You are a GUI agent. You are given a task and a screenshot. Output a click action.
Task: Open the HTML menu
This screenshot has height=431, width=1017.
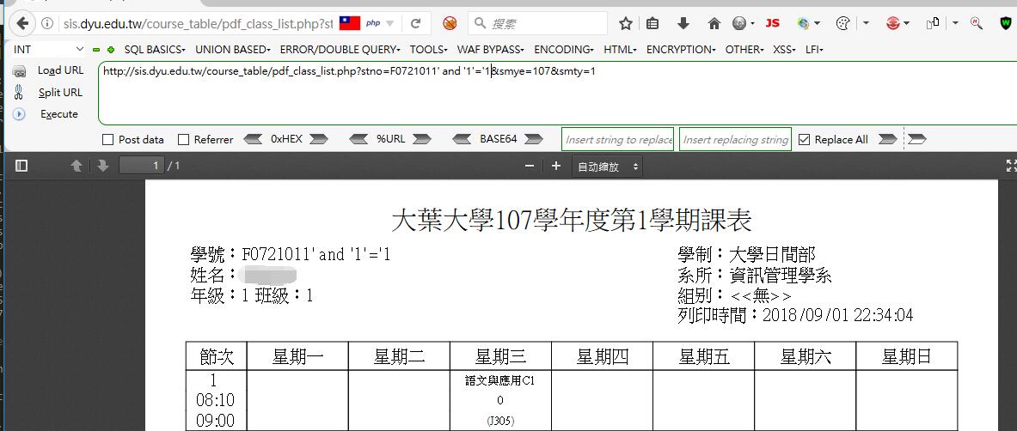pyautogui.click(x=620, y=49)
